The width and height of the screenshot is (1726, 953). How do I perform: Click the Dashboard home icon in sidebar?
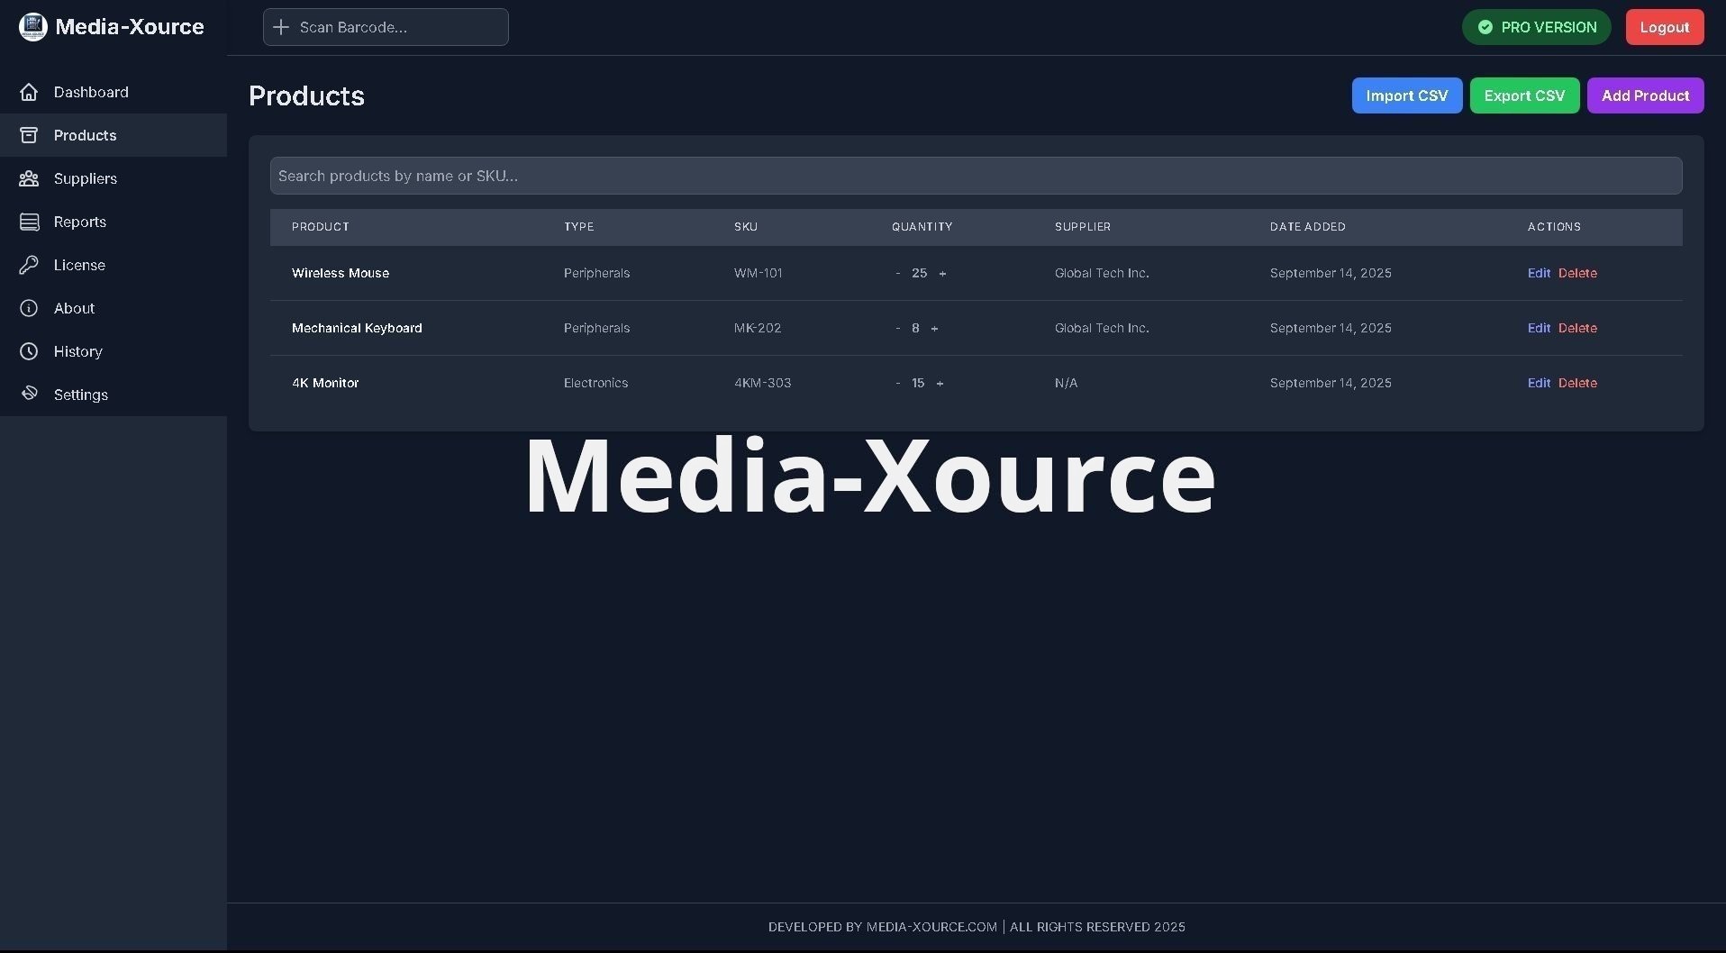(29, 92)
